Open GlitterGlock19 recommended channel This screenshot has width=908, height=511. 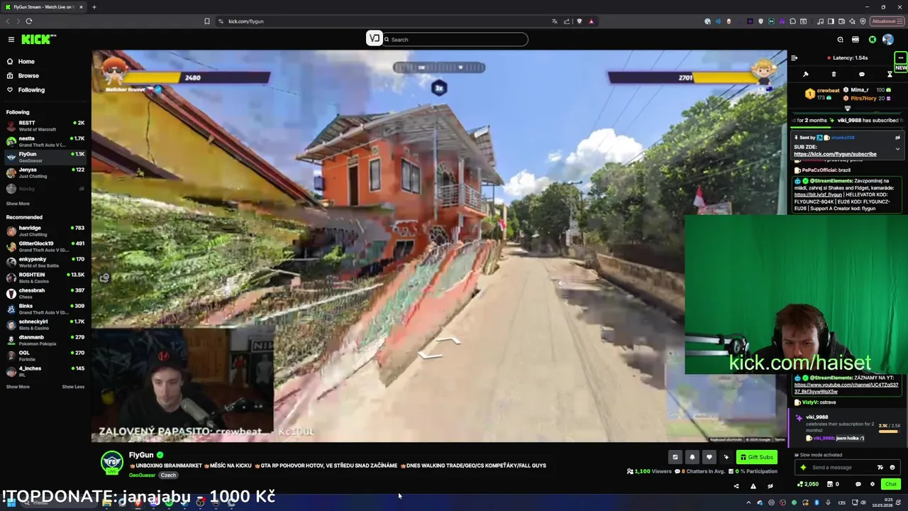(x=45, y=246)
